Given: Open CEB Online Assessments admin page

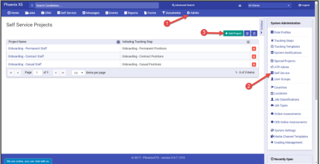Looking at the screenshot, I should click(x=289, y=122).
